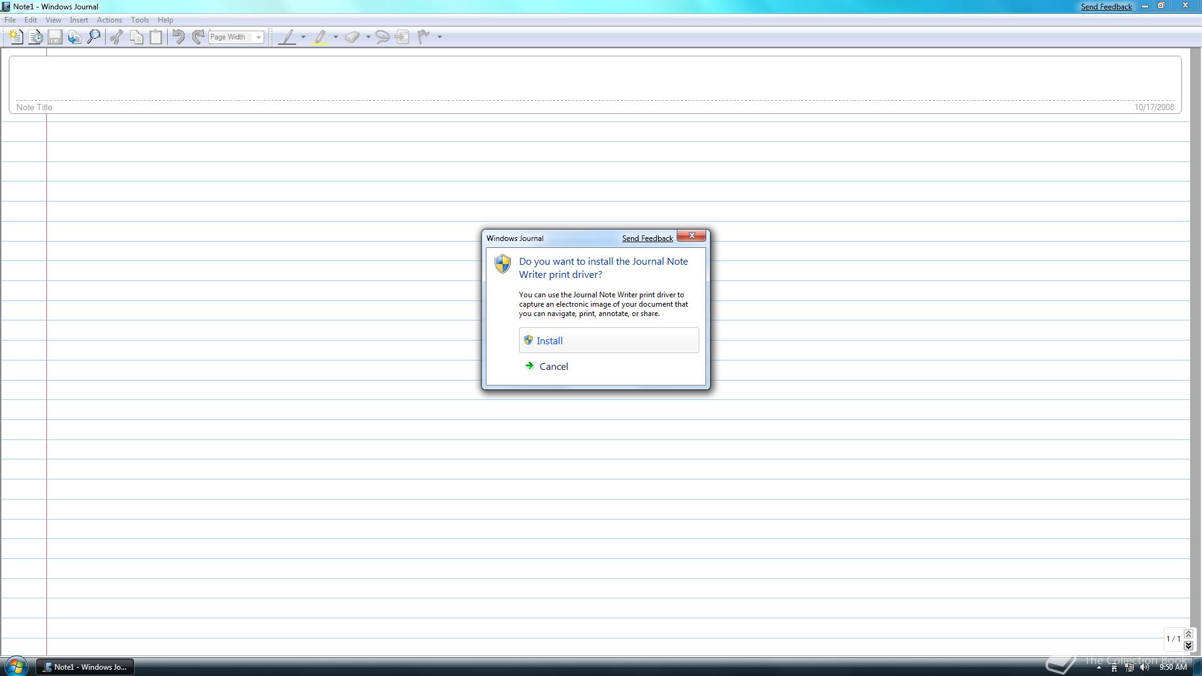Click Send Feedback link in main window title
Screen dimensions: 1202x676
[x=1106, y=7]
